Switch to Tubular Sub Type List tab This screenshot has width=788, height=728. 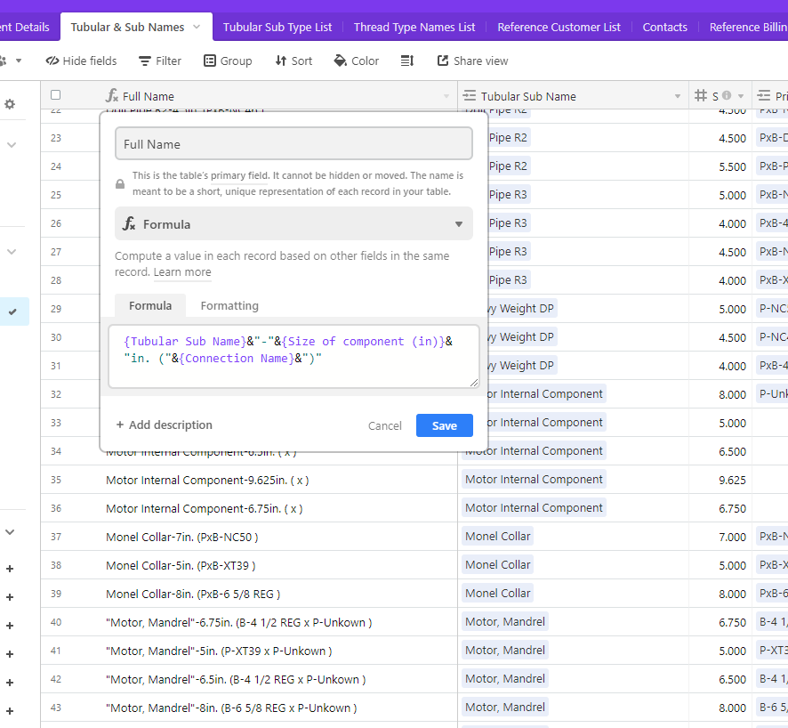click(x=277, y=28)
